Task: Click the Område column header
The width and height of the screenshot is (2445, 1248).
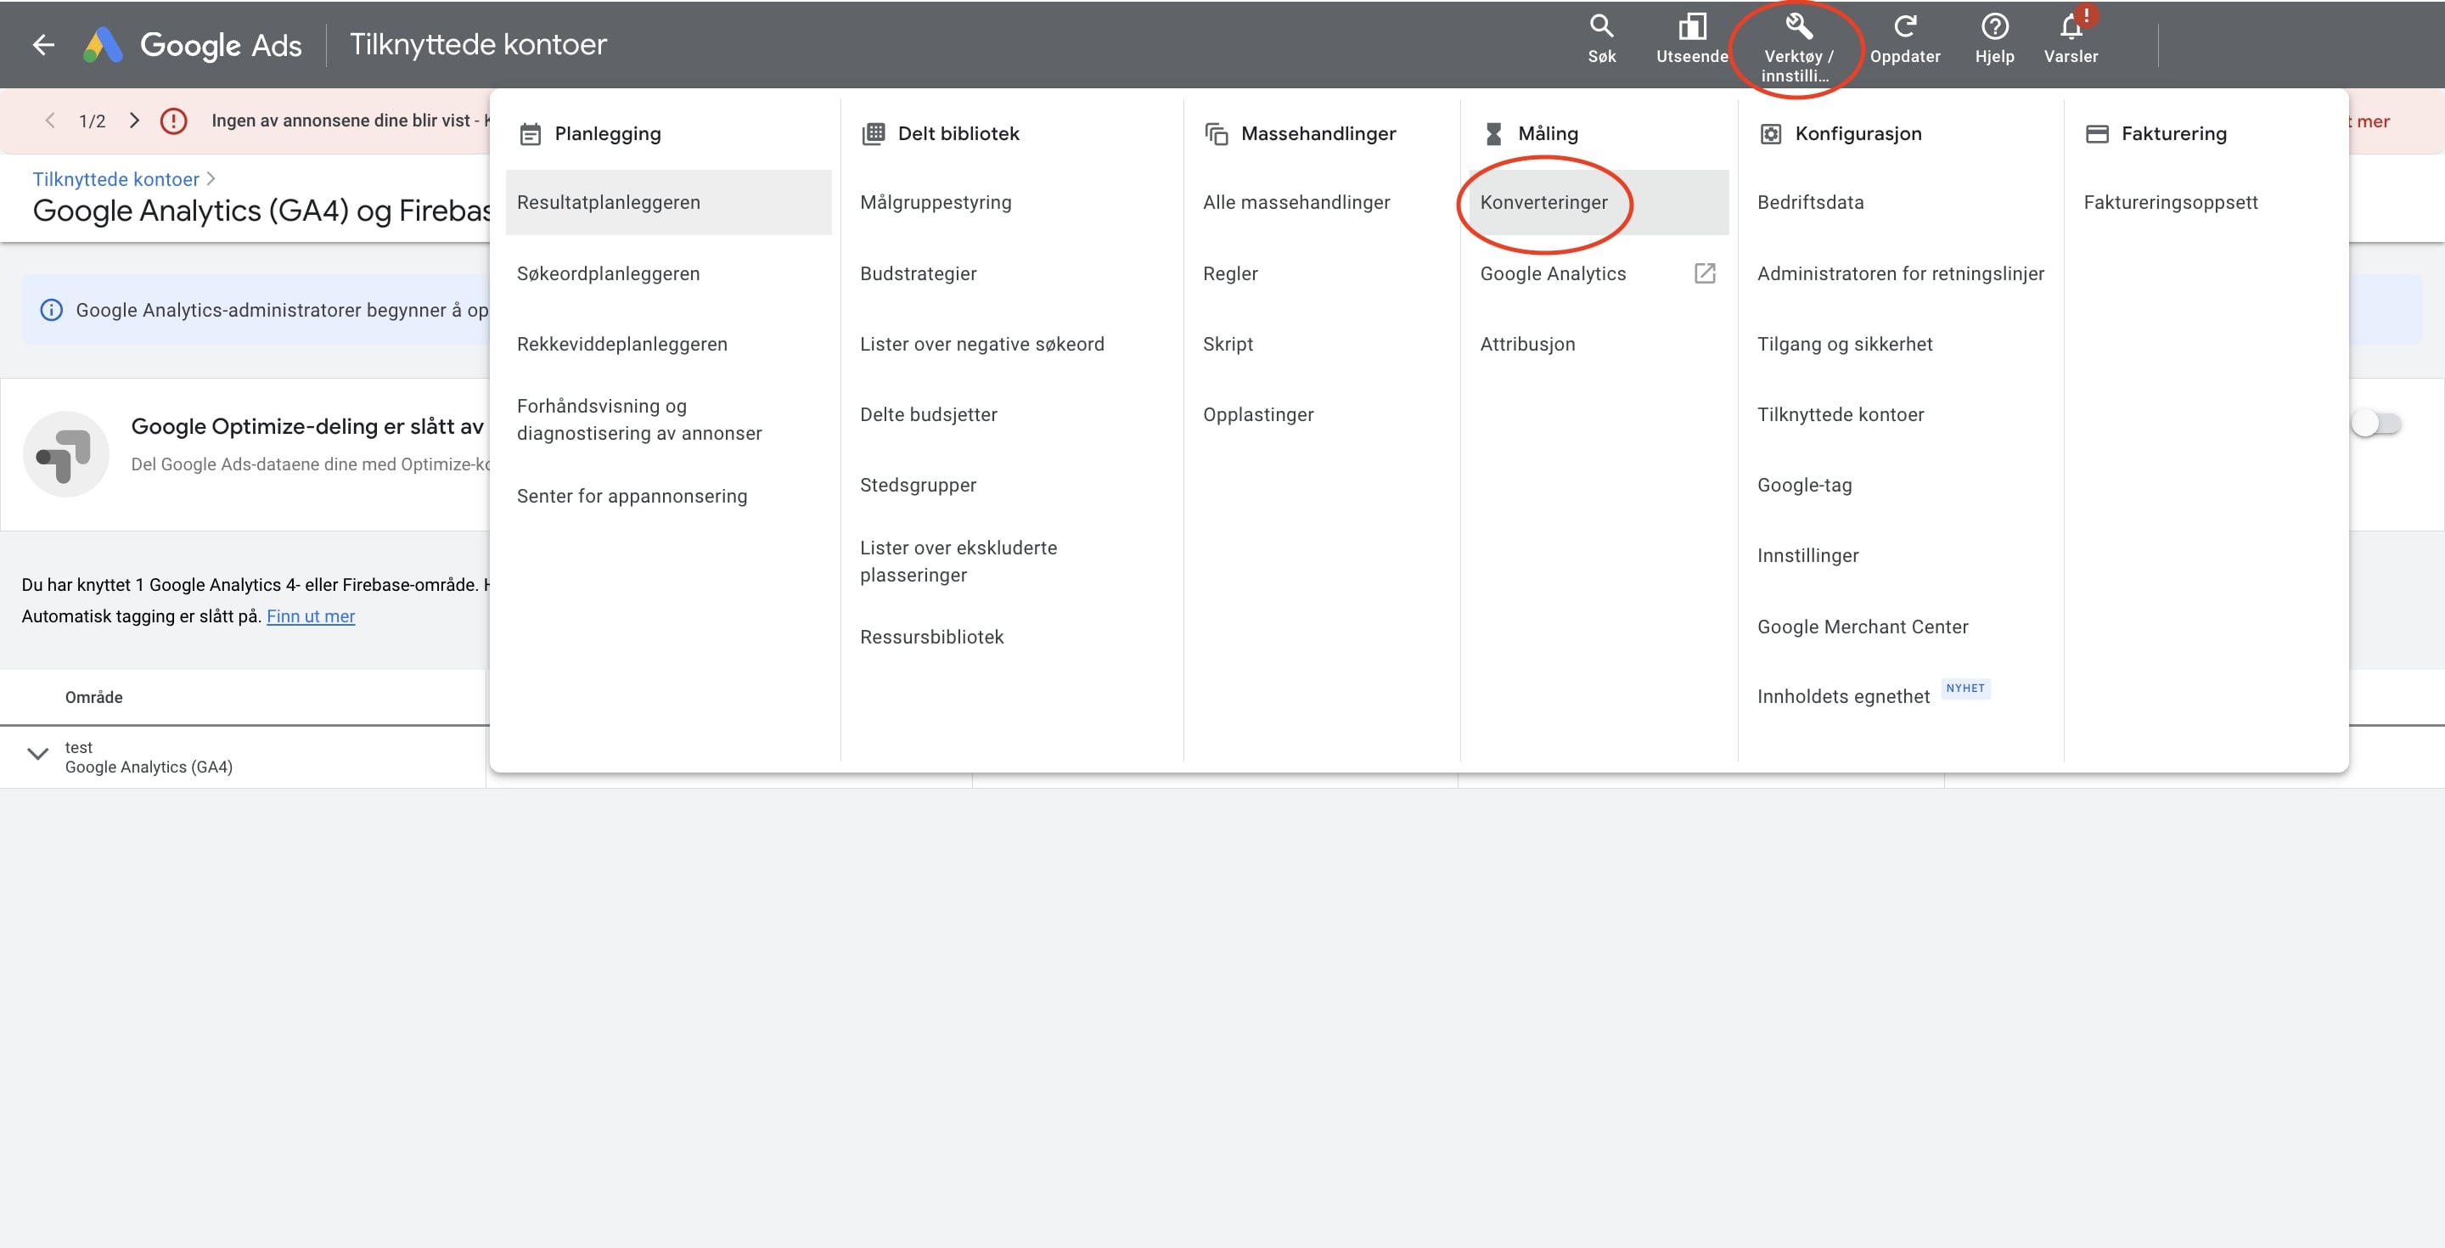Action: pos(94,698)
